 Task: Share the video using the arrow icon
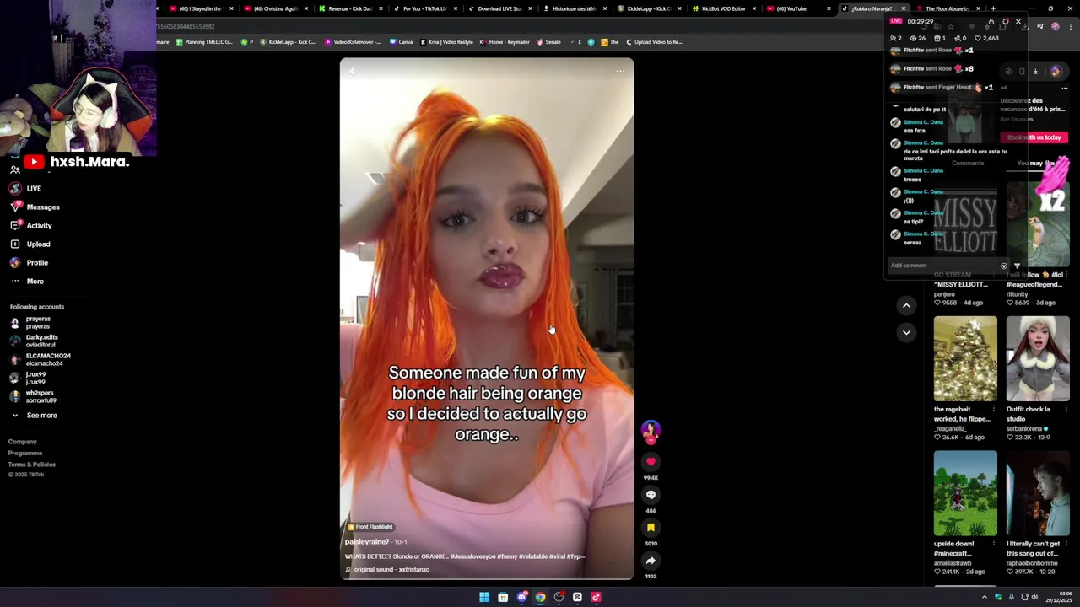651,561
